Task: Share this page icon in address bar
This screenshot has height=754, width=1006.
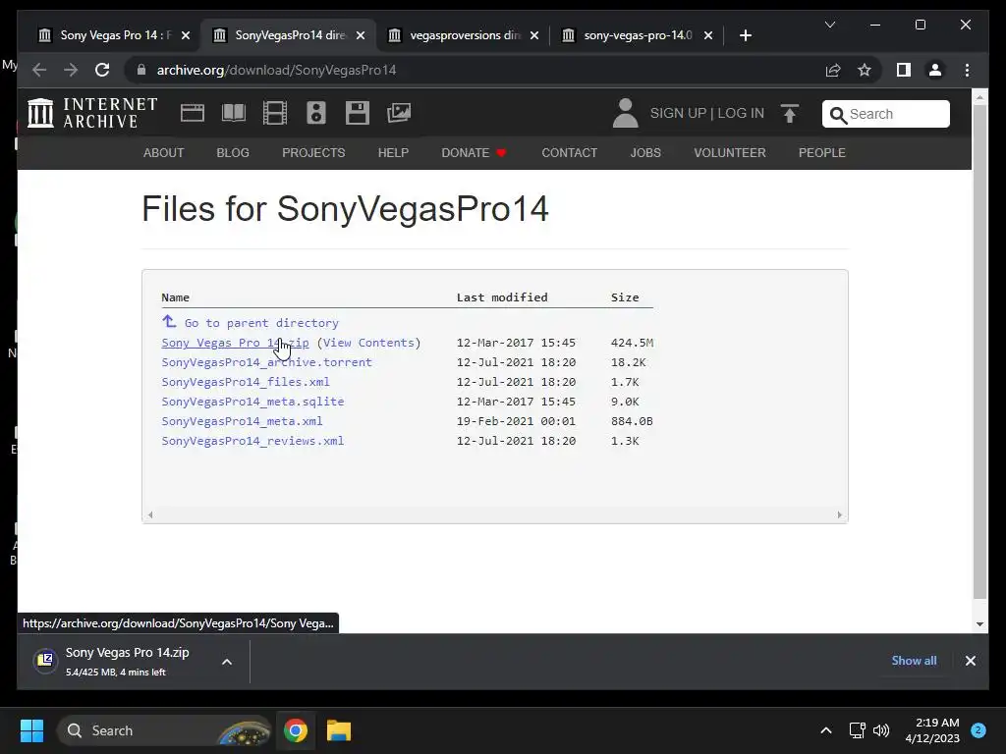Action: (x=833, y=70)
